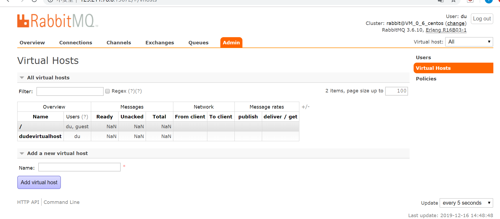Screen dimensions: 500x219
Task: Open the Command Line link
Action: (61, 202)
